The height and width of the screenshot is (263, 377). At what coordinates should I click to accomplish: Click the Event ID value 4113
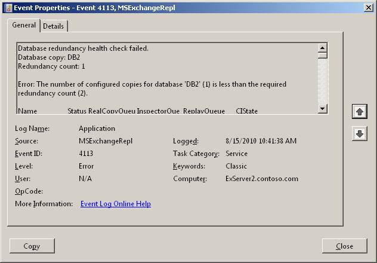point(86,154)
